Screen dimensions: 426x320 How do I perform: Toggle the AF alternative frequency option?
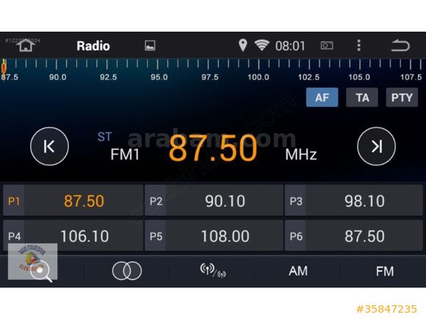tap(322, 97)
